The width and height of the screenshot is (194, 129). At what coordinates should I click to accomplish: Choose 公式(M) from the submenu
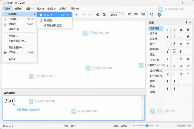[x=55, y=15]
